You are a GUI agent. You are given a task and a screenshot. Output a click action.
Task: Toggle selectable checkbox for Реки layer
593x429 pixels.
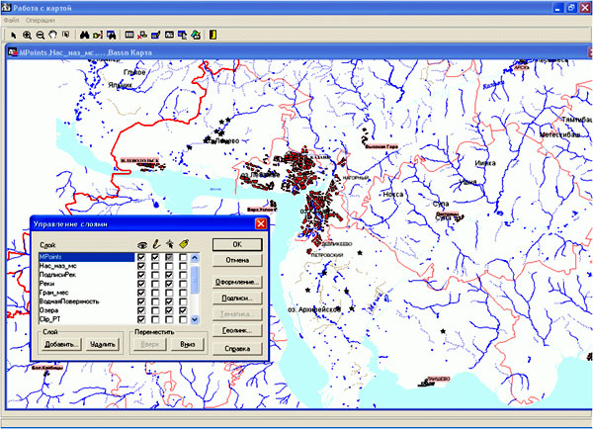[x=169, y=284]
